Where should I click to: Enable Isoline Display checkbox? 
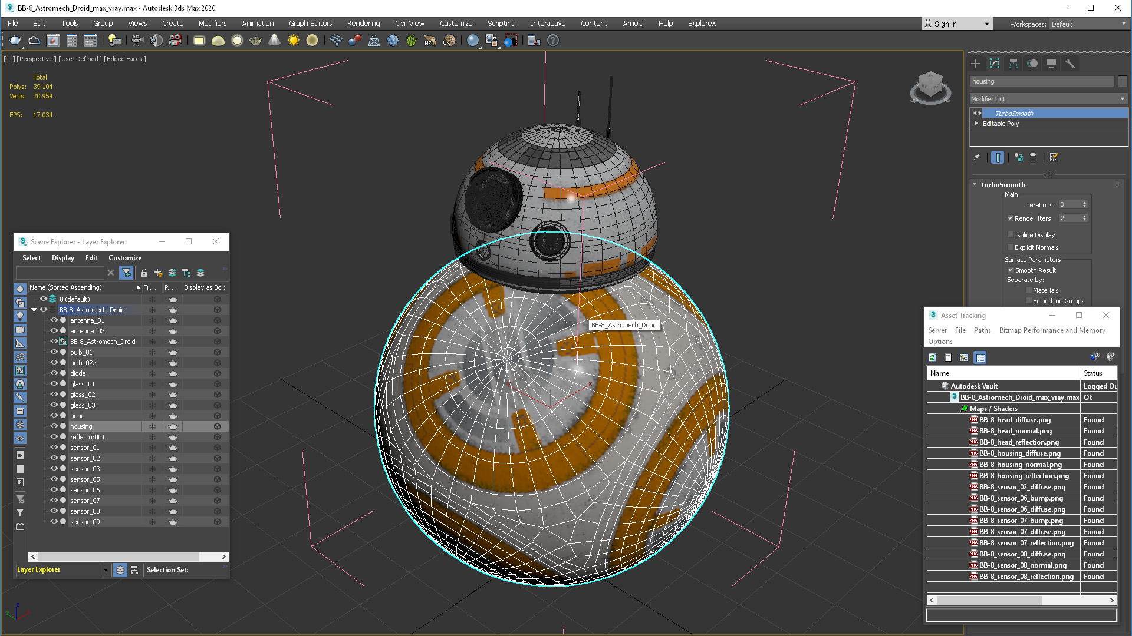(1011, 234)
